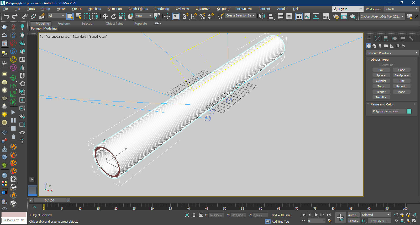The height and width of the screenshot is (225, 420).
Task: Open the Workspaces Default dropdown
Action: 401,9
